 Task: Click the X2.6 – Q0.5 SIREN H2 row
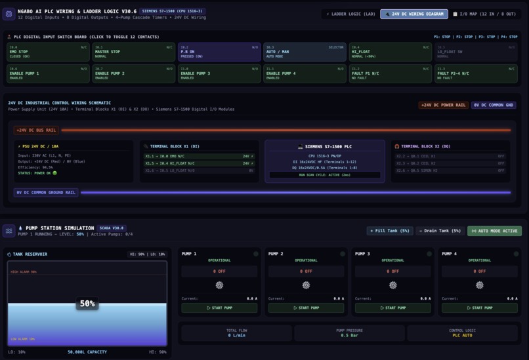coord(450,170)
